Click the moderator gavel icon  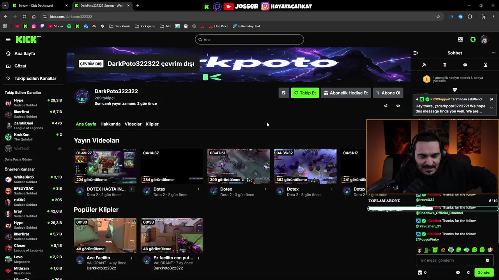coord(424,65)
